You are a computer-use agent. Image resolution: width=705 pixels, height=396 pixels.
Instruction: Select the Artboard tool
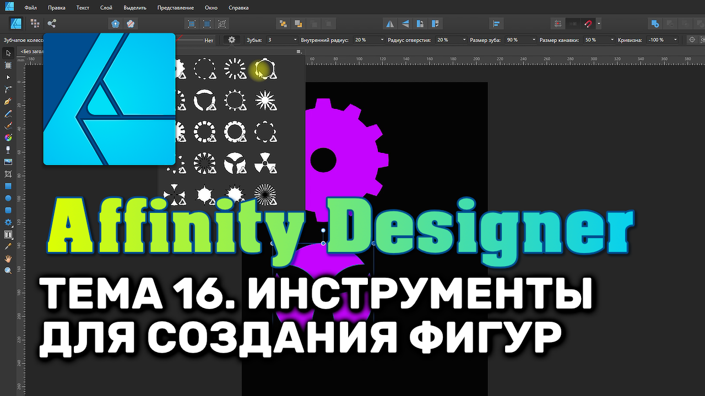8,65
